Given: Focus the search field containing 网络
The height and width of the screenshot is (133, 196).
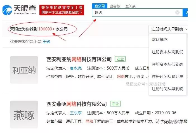Looking at the screenshot, I should (137, 13).
